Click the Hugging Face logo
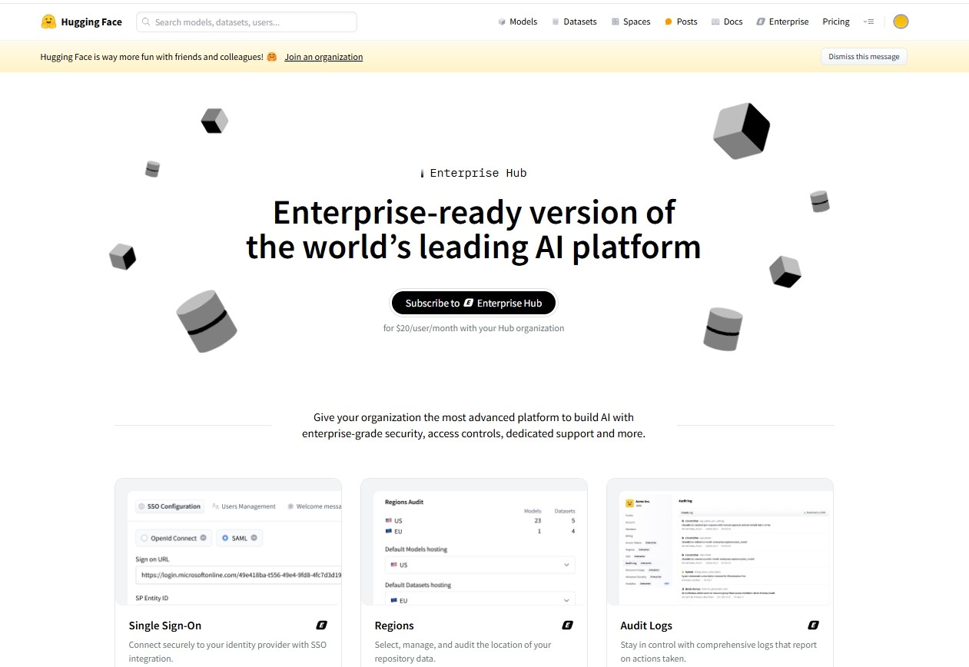 [81, 22]
